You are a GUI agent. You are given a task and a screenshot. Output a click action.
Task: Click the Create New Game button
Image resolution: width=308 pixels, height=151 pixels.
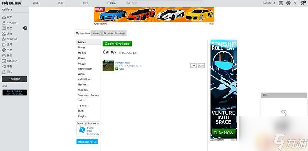point(117,44)
